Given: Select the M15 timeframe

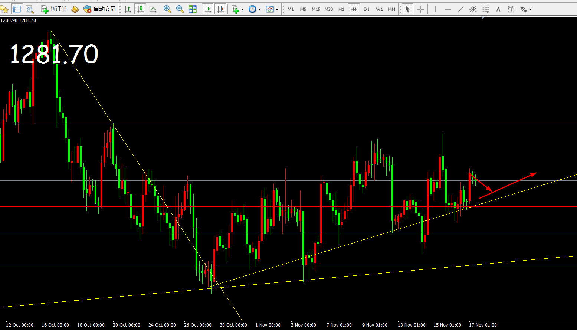Looking at the screenshot, I should pos(316,9).
